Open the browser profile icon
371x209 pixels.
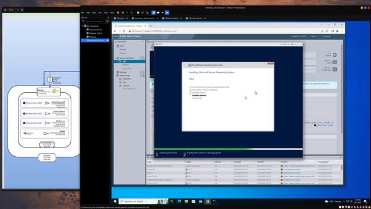click(337, 31)
